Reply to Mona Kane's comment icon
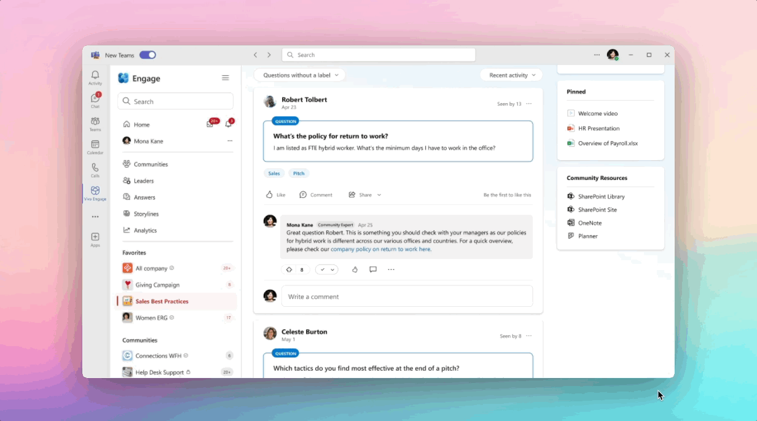The height and width of the screenshot is (421, 757). pyautogui.click(x=373, y=270)
